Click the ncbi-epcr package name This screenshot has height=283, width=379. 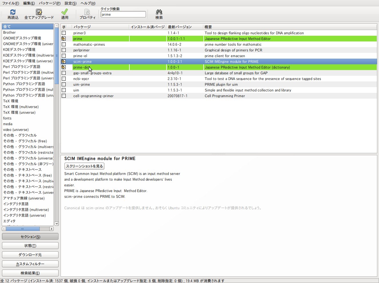(81, 79)
